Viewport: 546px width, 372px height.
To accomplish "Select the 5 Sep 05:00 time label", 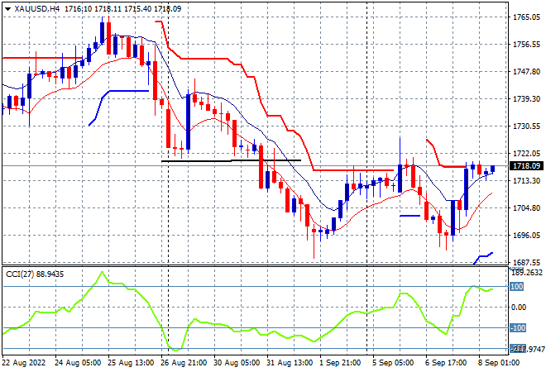I will [392, 363].
